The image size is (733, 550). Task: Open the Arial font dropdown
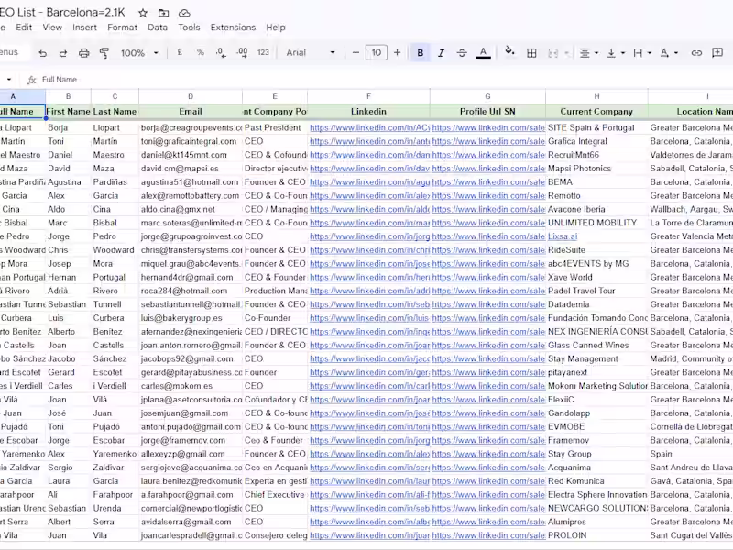311,52
